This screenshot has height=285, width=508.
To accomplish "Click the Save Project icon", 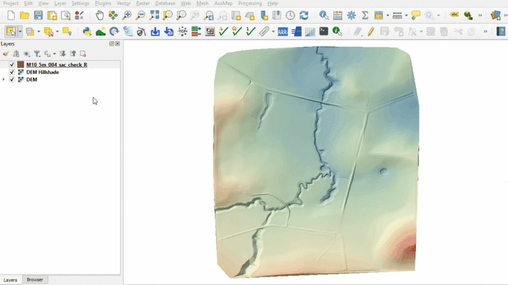I will tap(38, 15).
